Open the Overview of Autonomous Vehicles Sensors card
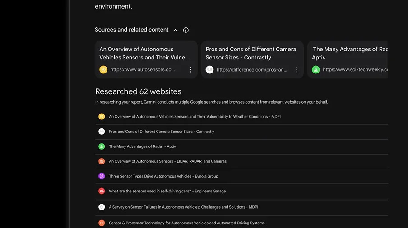 [144, 53]
